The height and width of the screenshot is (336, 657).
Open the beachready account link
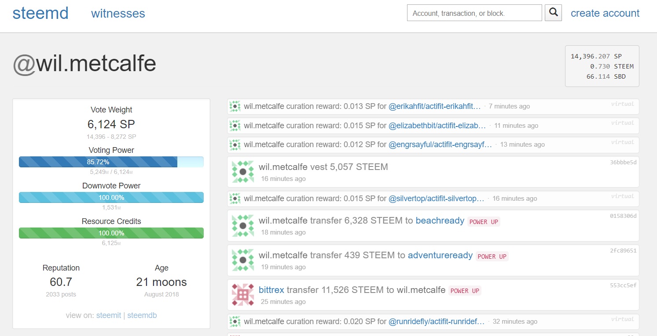[x=440, y=220]
